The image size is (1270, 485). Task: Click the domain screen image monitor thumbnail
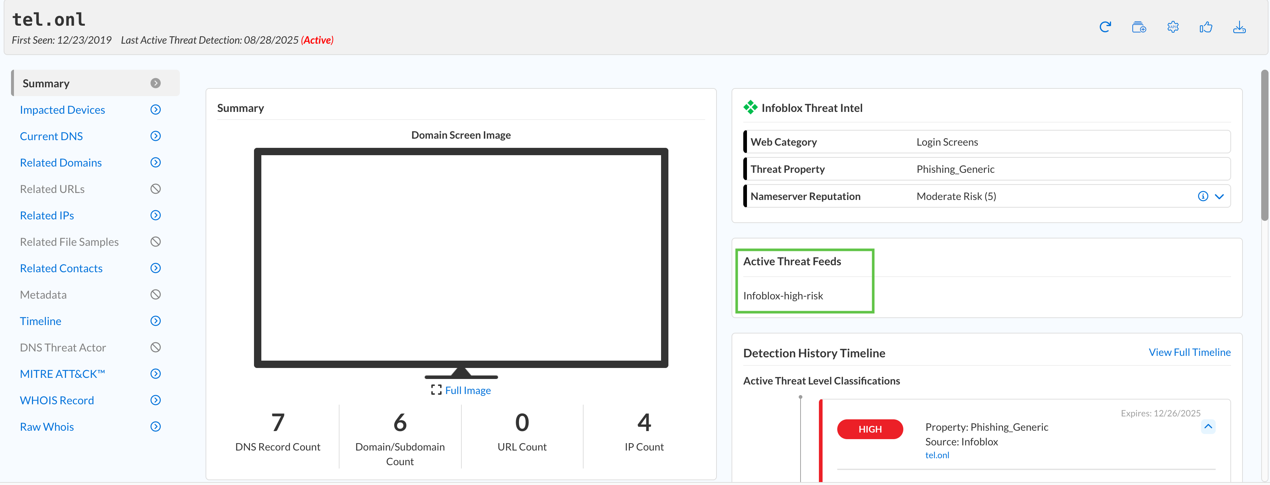click(461, 258)
